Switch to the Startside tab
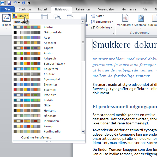157x157 pixels. click(25, 10)
